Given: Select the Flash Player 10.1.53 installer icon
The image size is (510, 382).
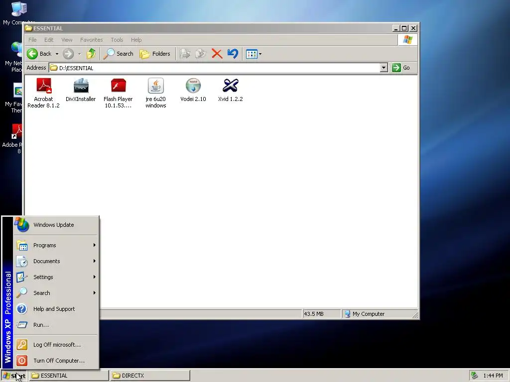Looking at the screenshot, I should click(x=118, y=86).
